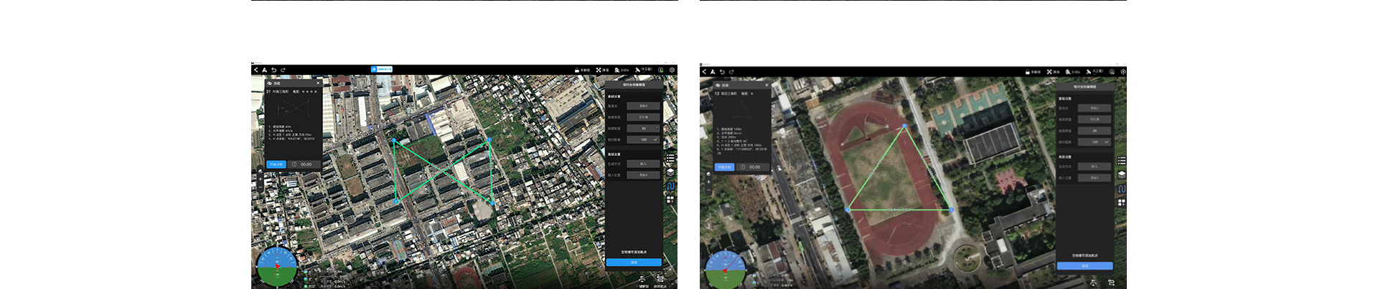Select blue route icon in left screenshot sidebar
The width and height of the screenshot is (1378, 289).
[x=670, y=186]
